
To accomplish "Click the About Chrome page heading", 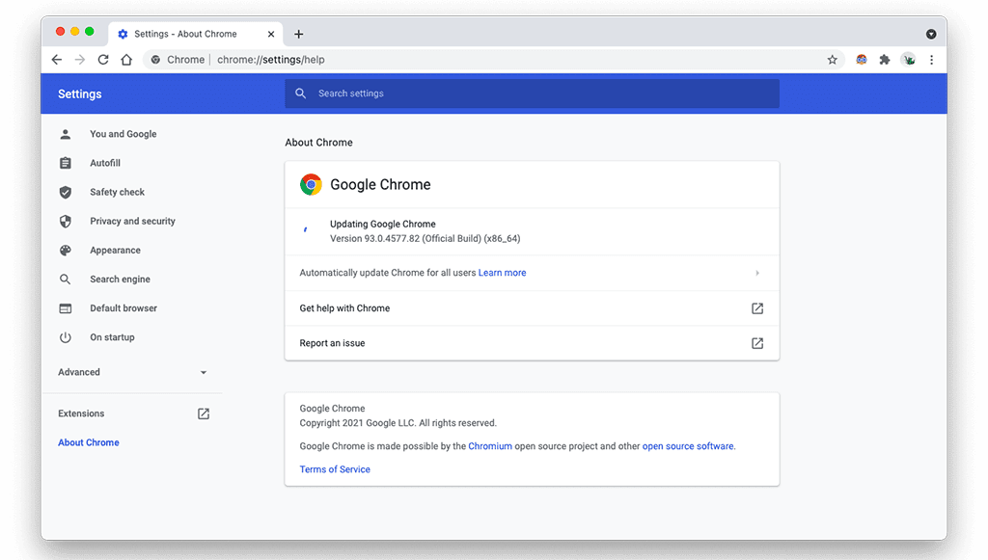I will tap(318, 143).
